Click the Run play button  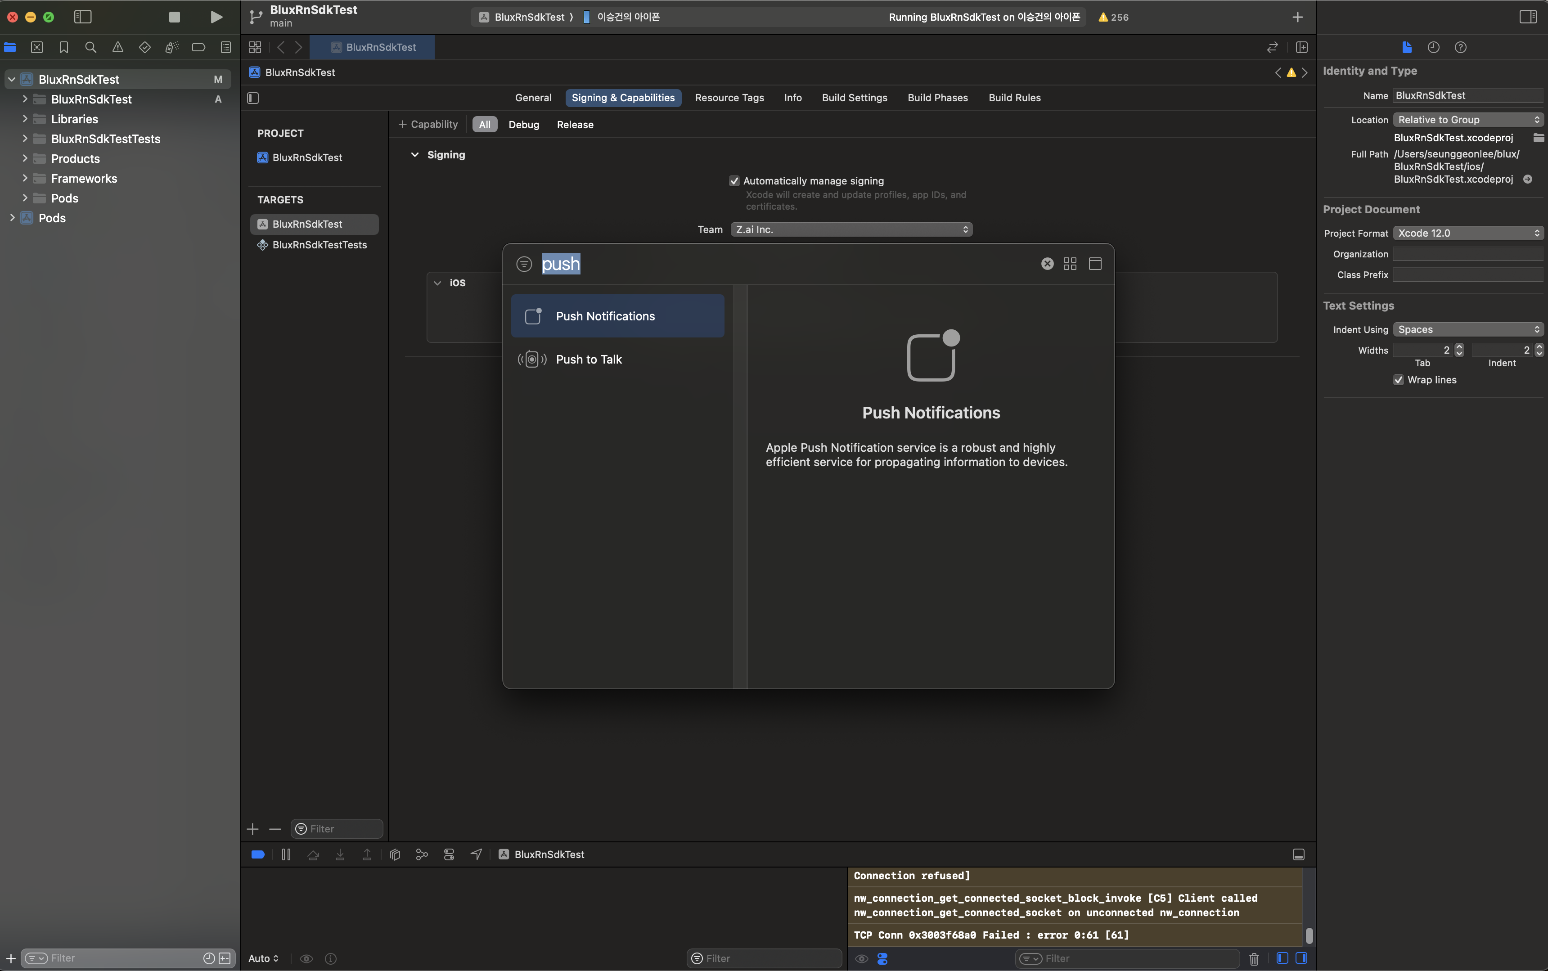pyautogui.click(x=216, y=18)
